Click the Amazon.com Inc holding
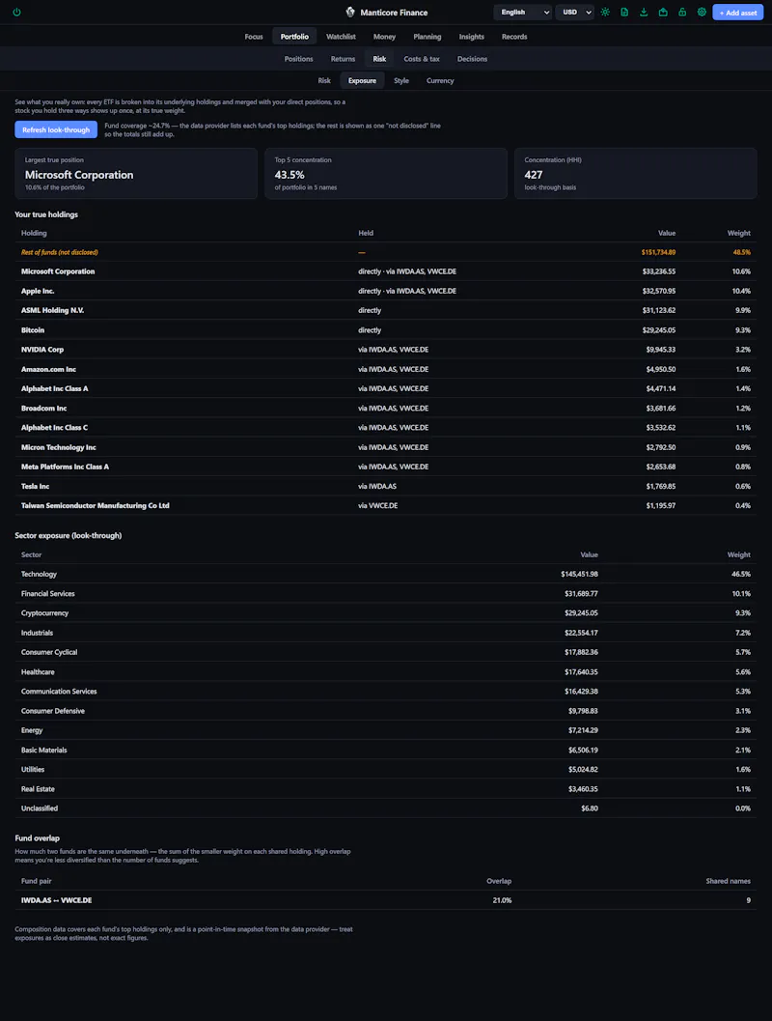 click(x=49, y=369)
